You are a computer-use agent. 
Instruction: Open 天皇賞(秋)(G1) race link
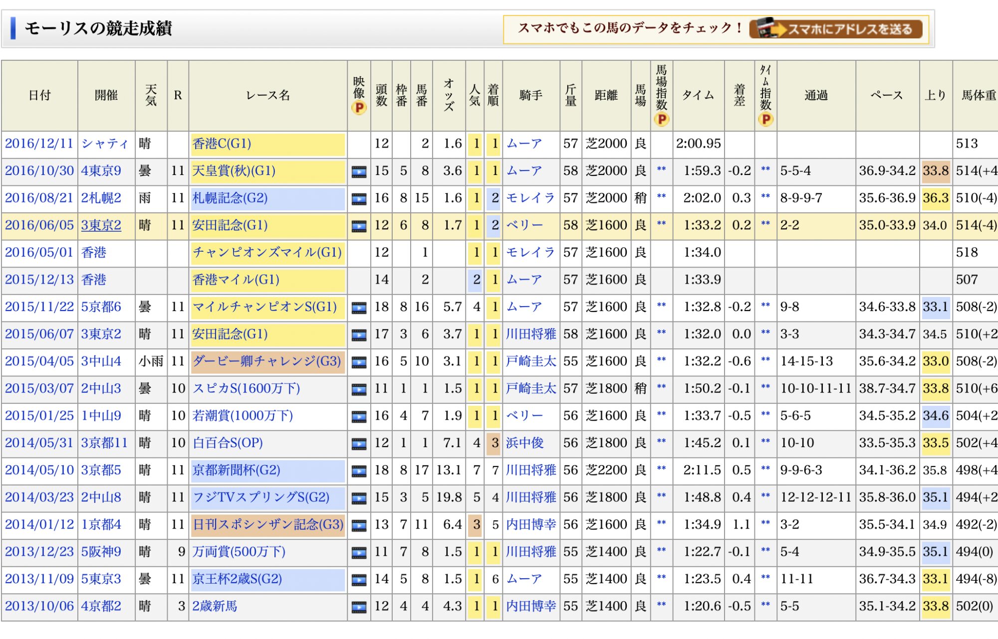pos(234,171)
